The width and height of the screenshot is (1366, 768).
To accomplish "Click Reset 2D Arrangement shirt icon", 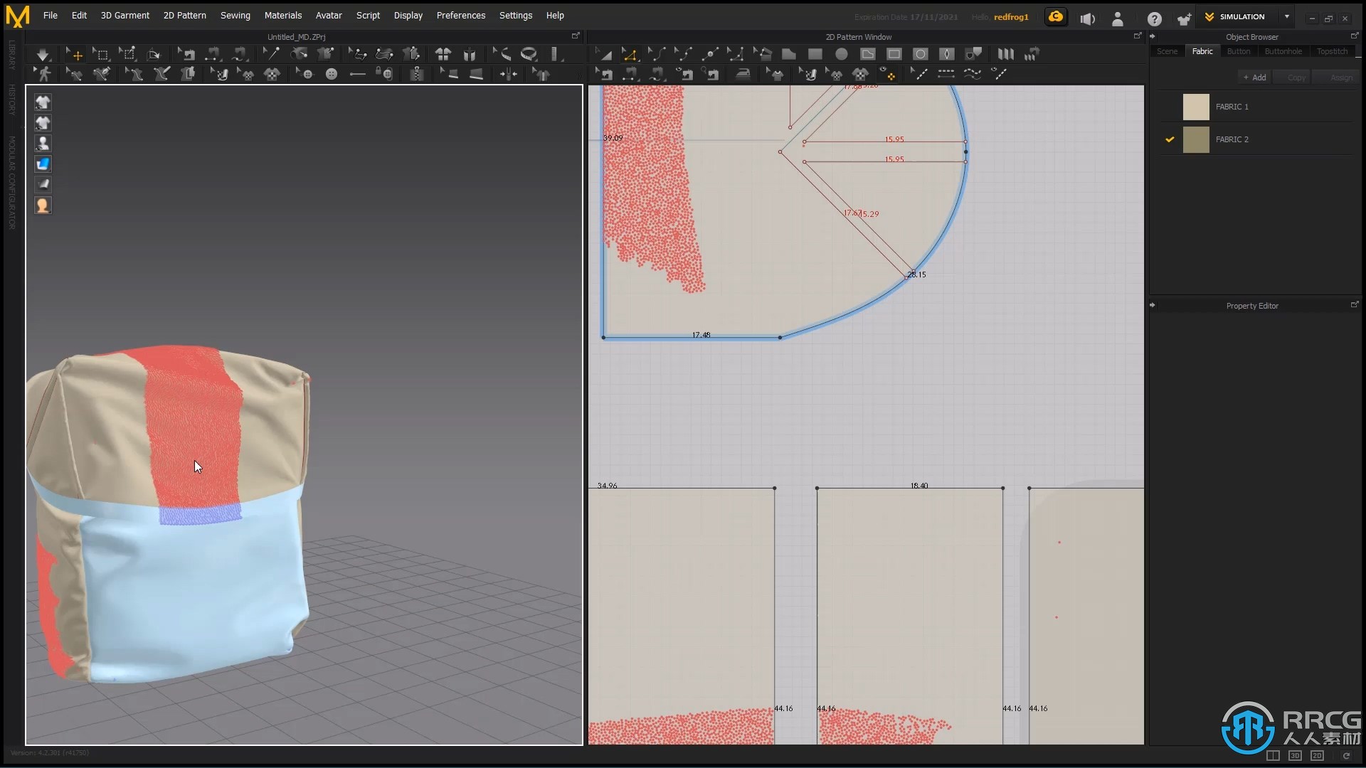I will point(443,54).
